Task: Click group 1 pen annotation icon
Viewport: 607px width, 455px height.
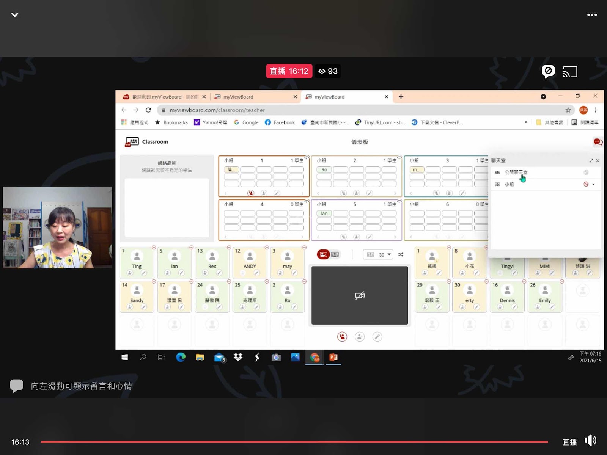Action: (277, 193)
